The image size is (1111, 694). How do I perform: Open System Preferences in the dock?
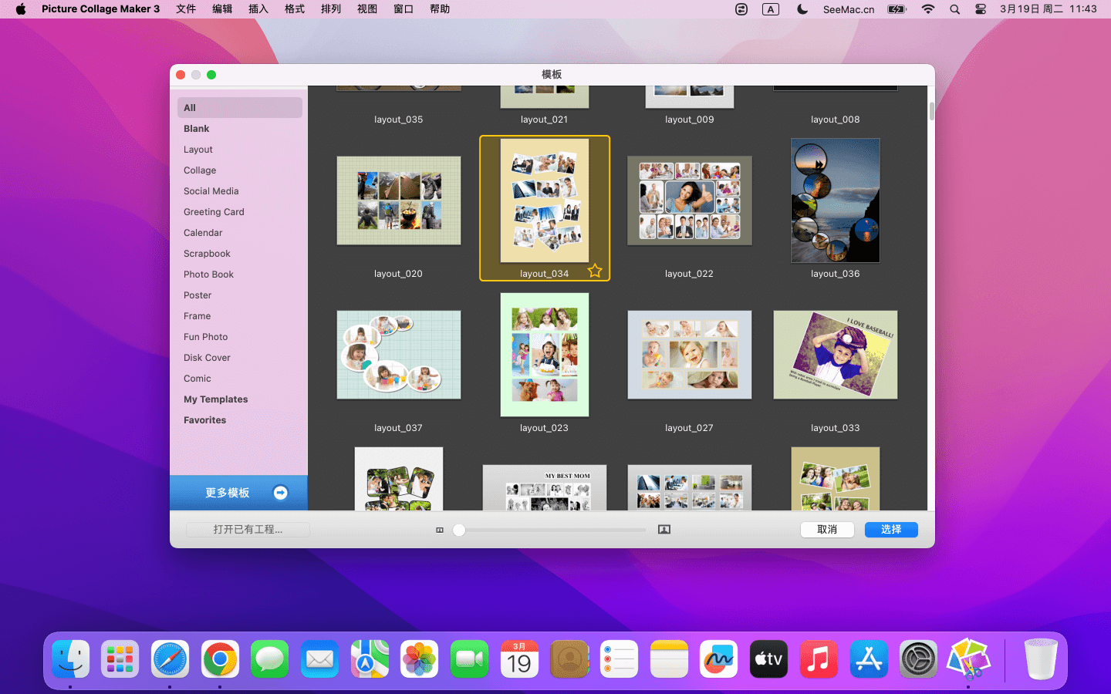click(x=918, y=659)
